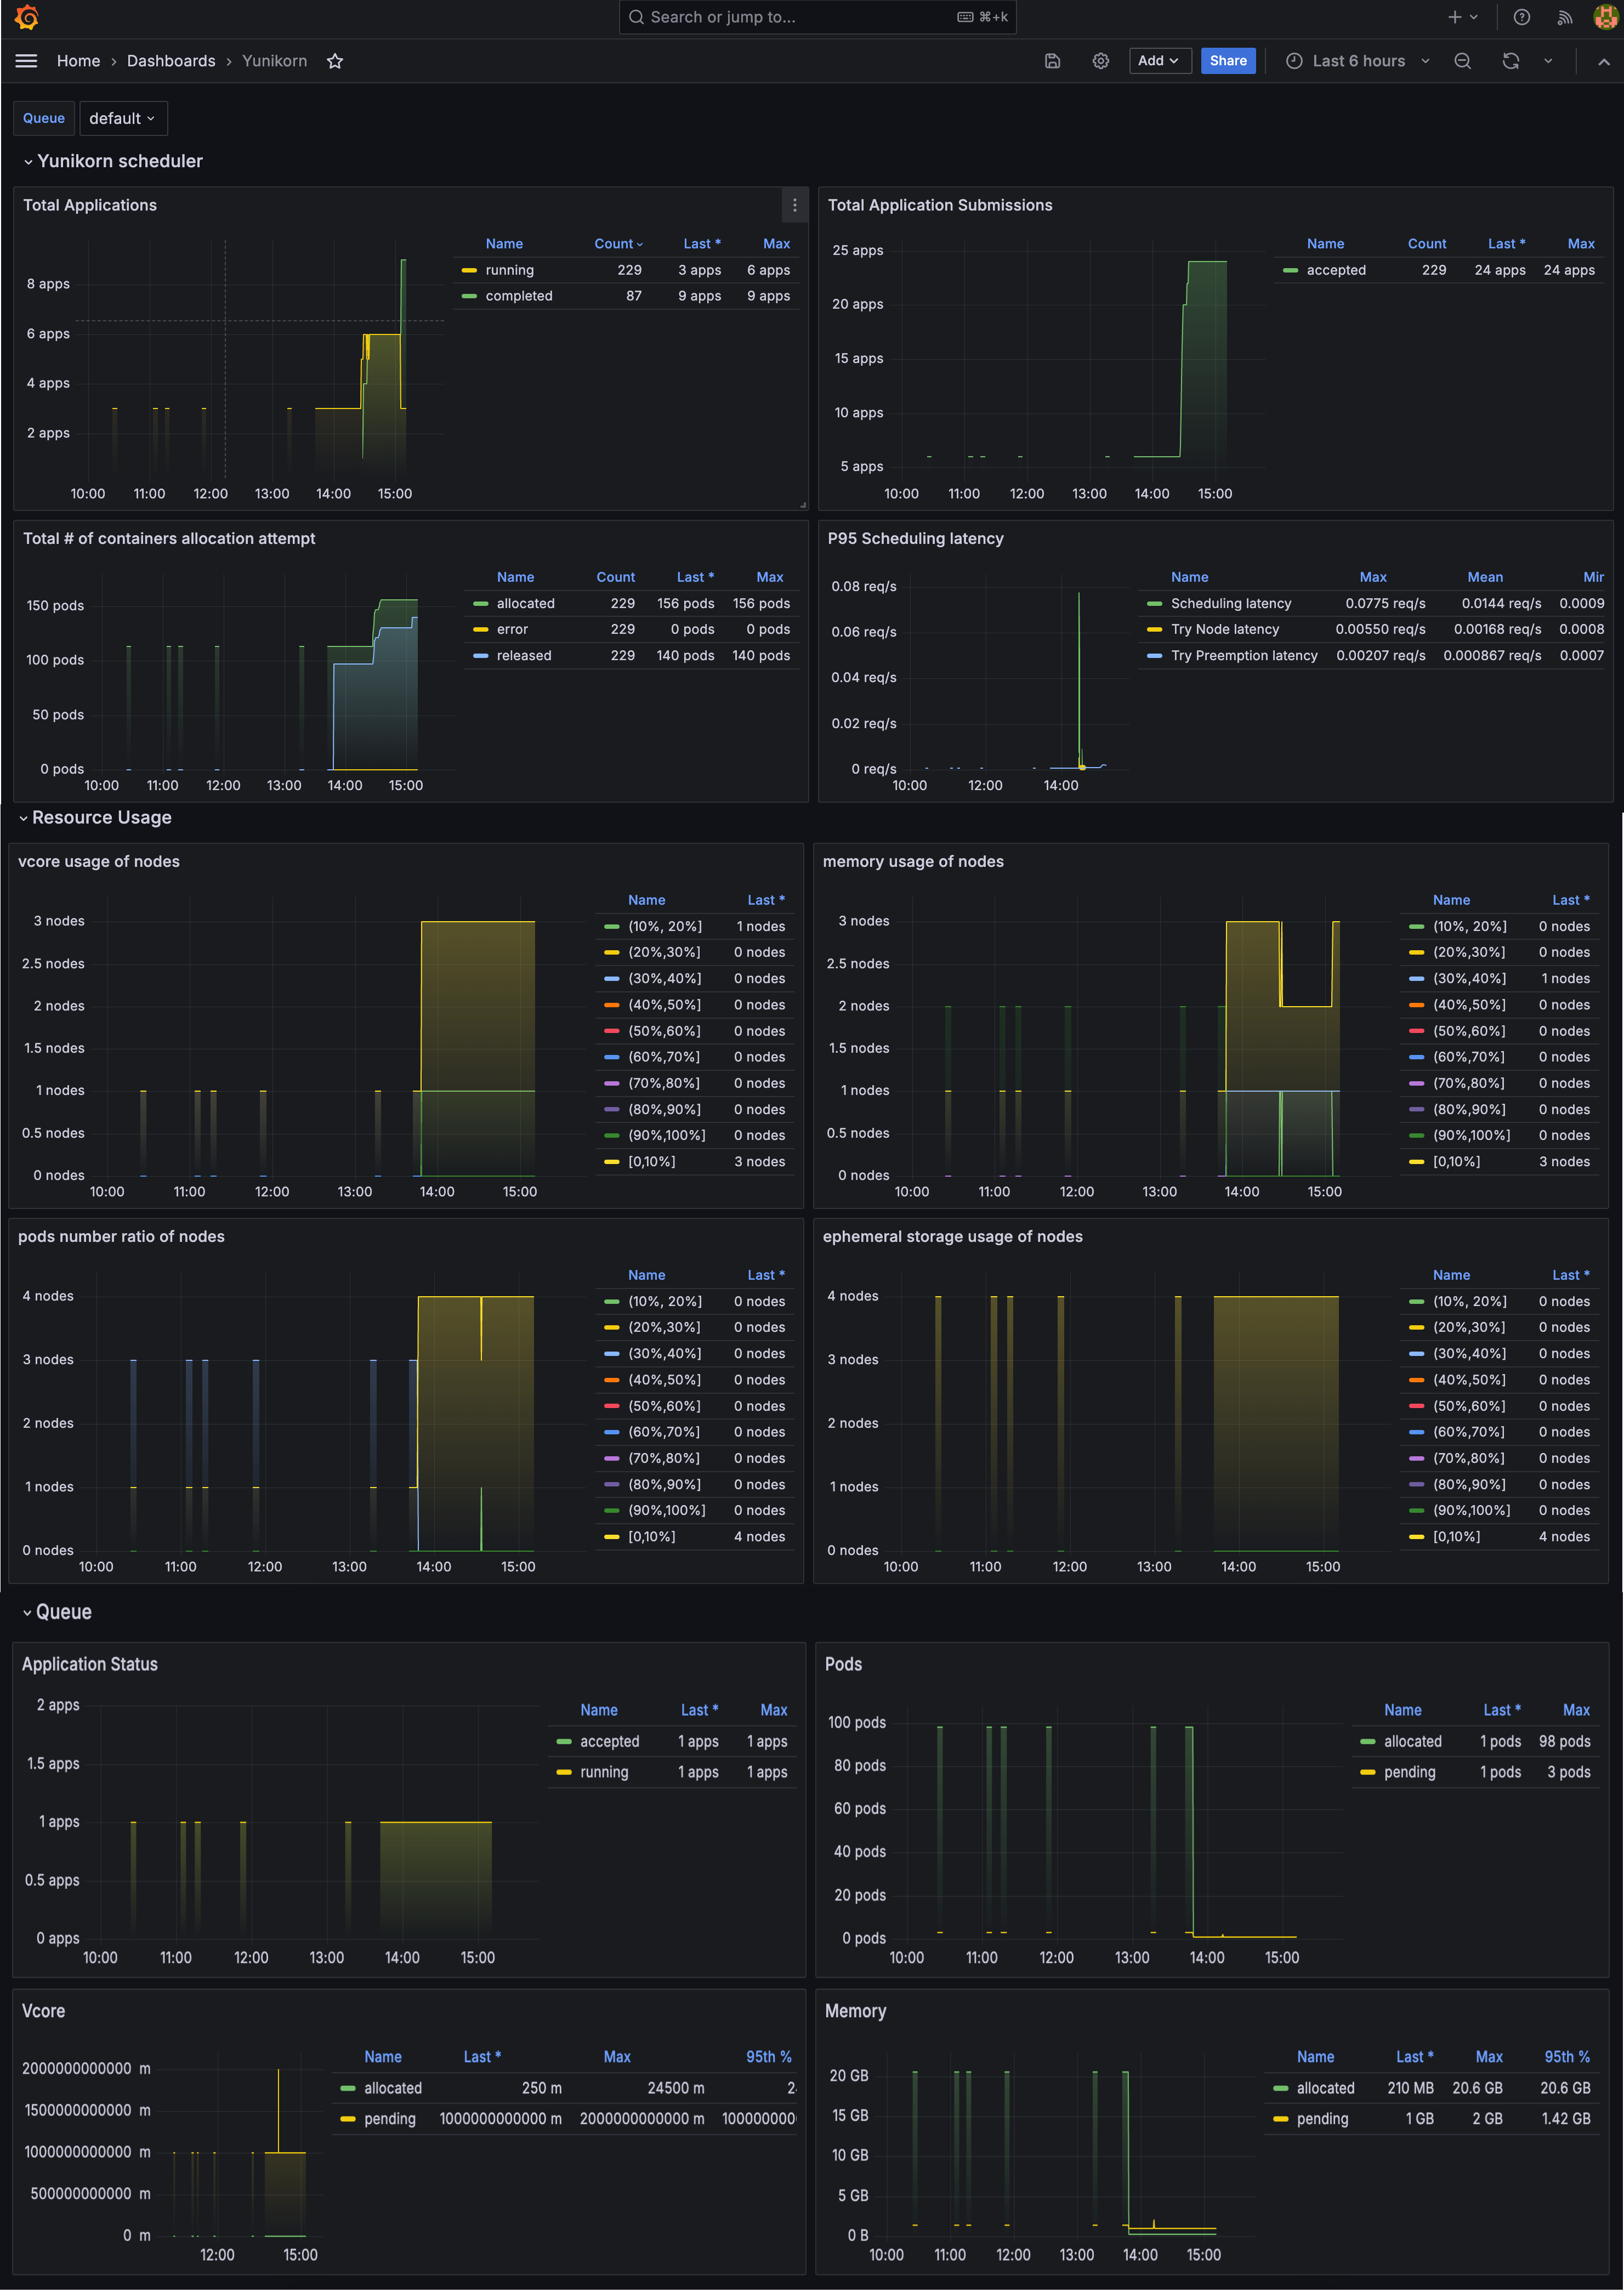
Task: Select the default queue dropdown
Action: pyautogui.click(x=120, y=118)
